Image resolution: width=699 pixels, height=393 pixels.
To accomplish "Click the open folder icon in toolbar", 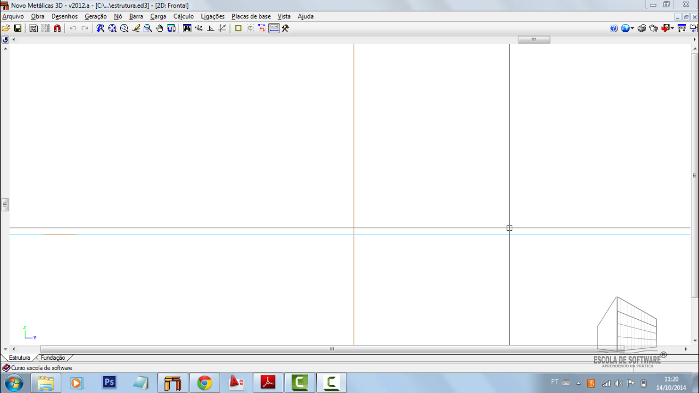I will [6, 28].
